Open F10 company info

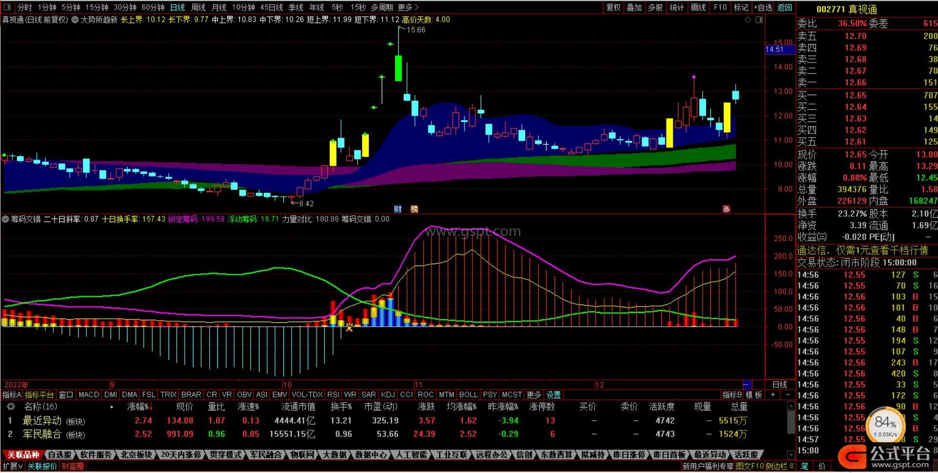[x=720, y=7]
